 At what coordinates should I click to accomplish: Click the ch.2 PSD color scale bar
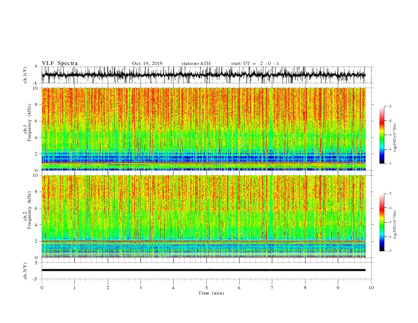pyautogui.click(x=382, y=222)
